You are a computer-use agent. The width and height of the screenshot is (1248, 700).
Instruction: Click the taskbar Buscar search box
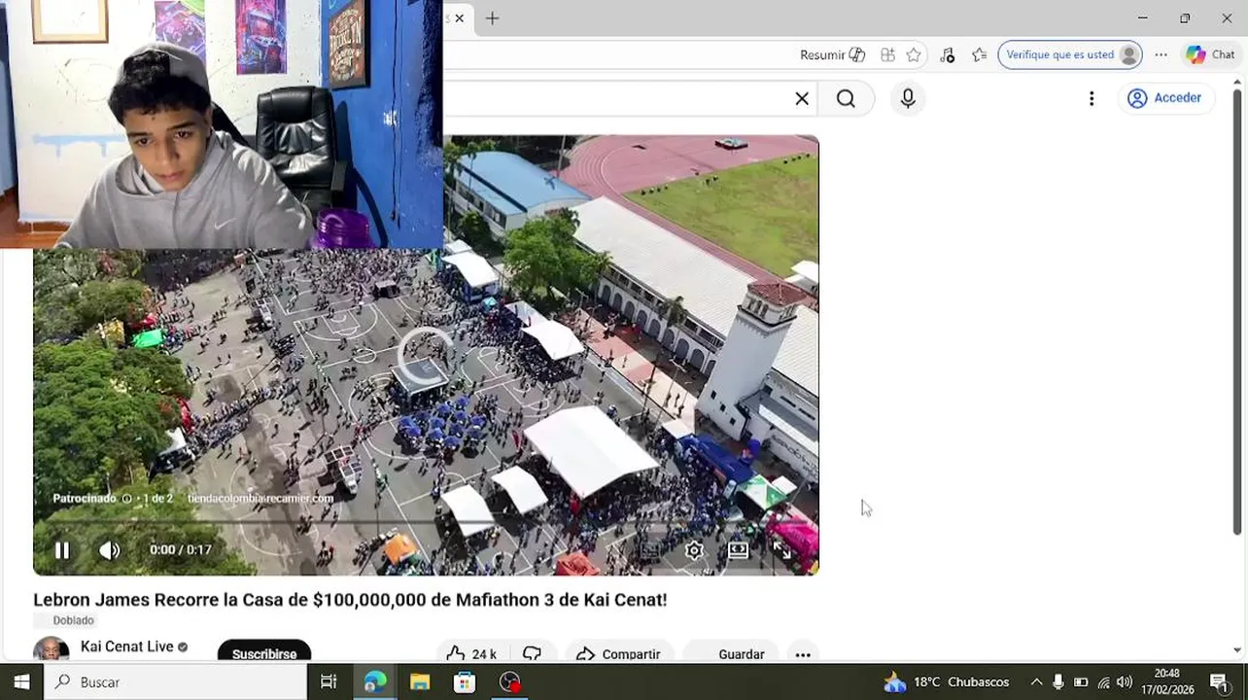(x=176, y=682)
